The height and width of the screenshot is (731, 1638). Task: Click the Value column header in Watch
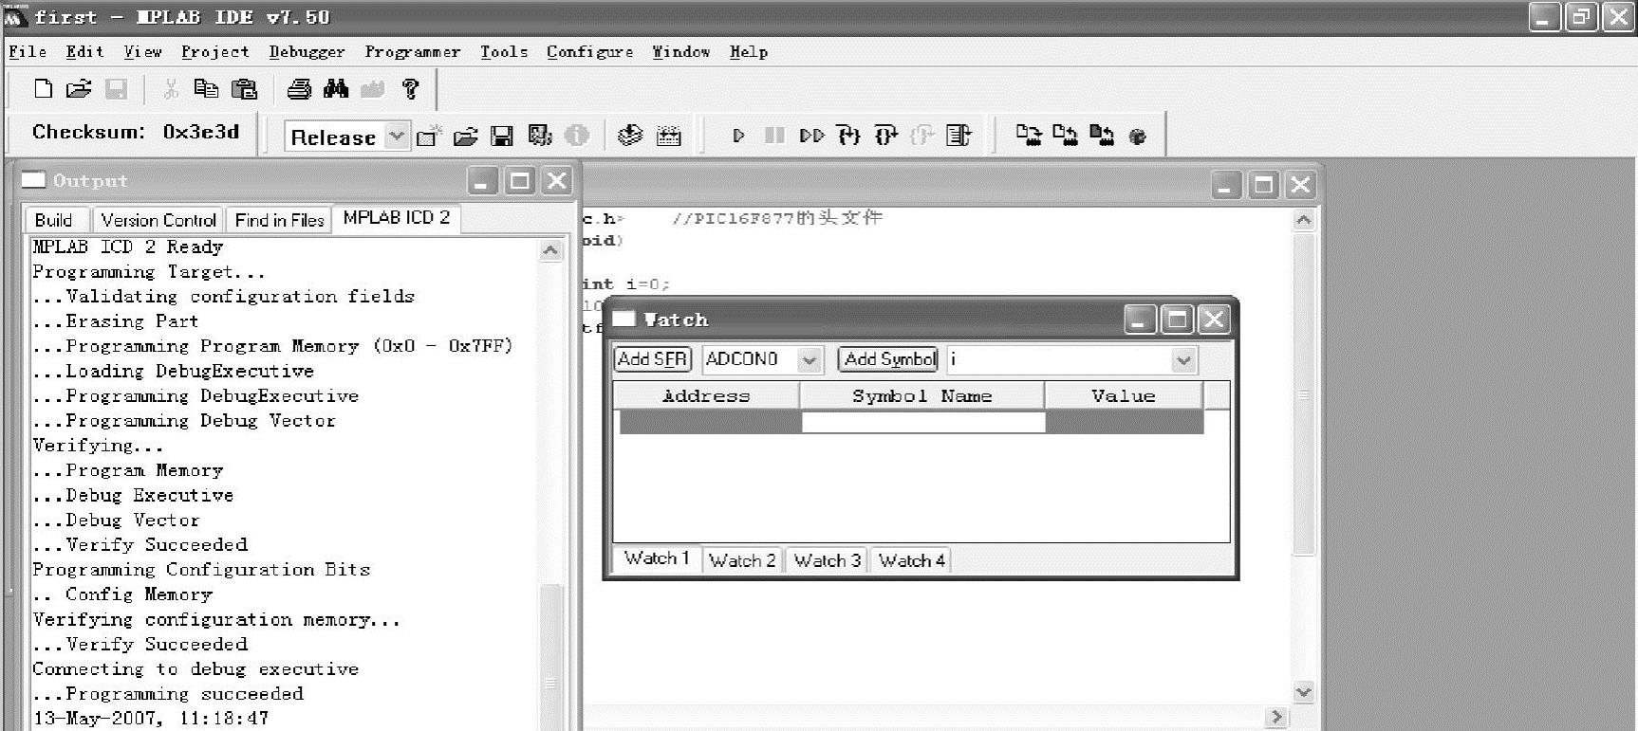point(1124,395)
